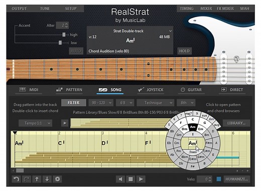Screen dimensions: 261x191
Task: Open the SETUP menu
Action: pos(71,9)
